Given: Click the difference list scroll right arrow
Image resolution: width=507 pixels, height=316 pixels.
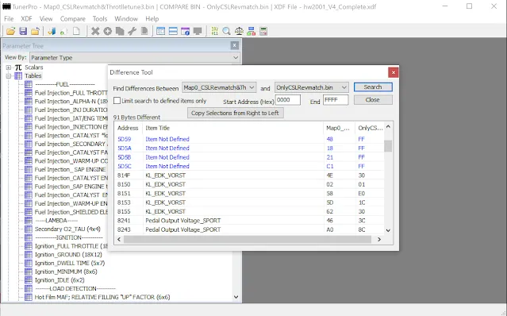Looking at the screenshot, I should 379,239.
